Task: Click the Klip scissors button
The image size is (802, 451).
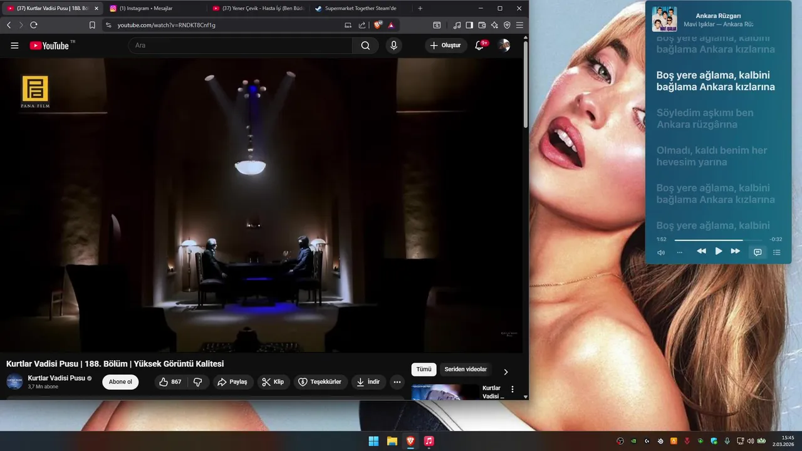Action: (x=273, y=382)
